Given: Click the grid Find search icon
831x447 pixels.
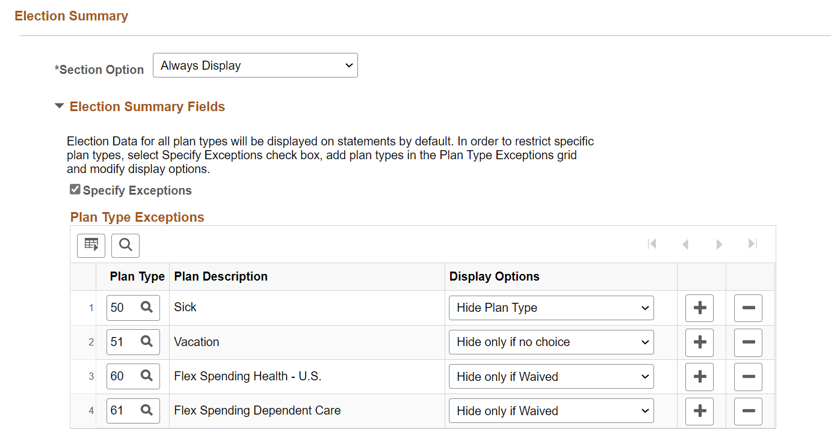Looking at the screenshot, I should [125, 245].
